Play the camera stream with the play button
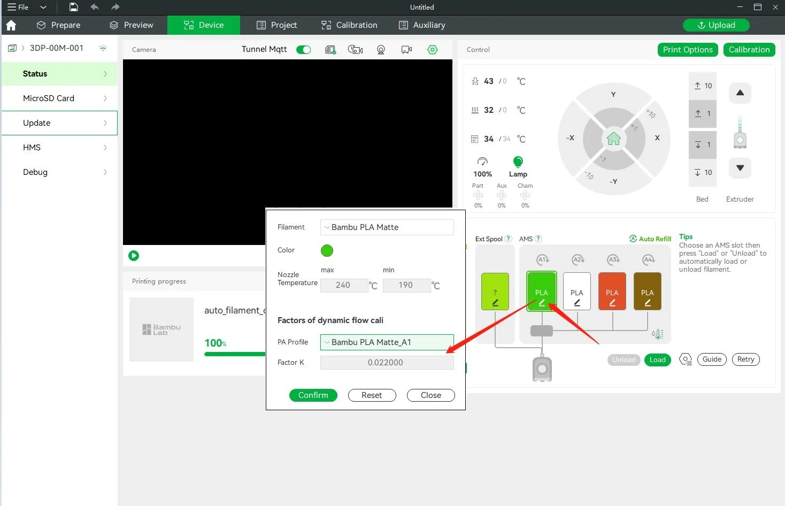 134,256
